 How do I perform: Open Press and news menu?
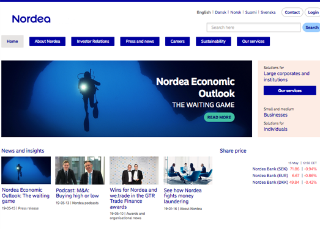coord(140,42)
